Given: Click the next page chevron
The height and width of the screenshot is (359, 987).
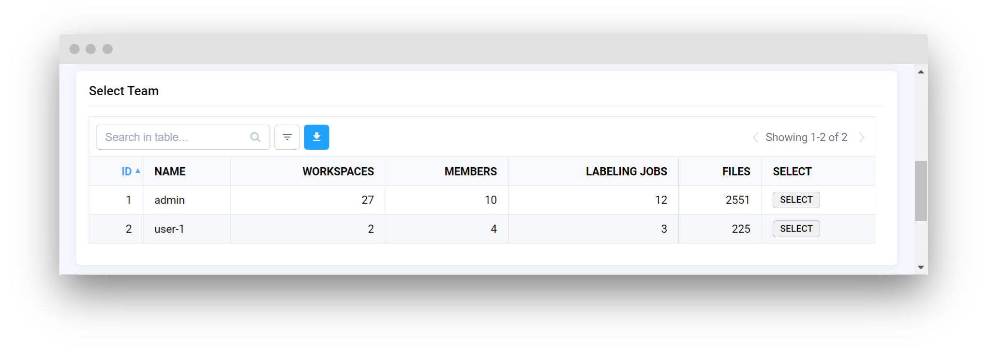Looking at the screenshot, I should click(862, 137).
